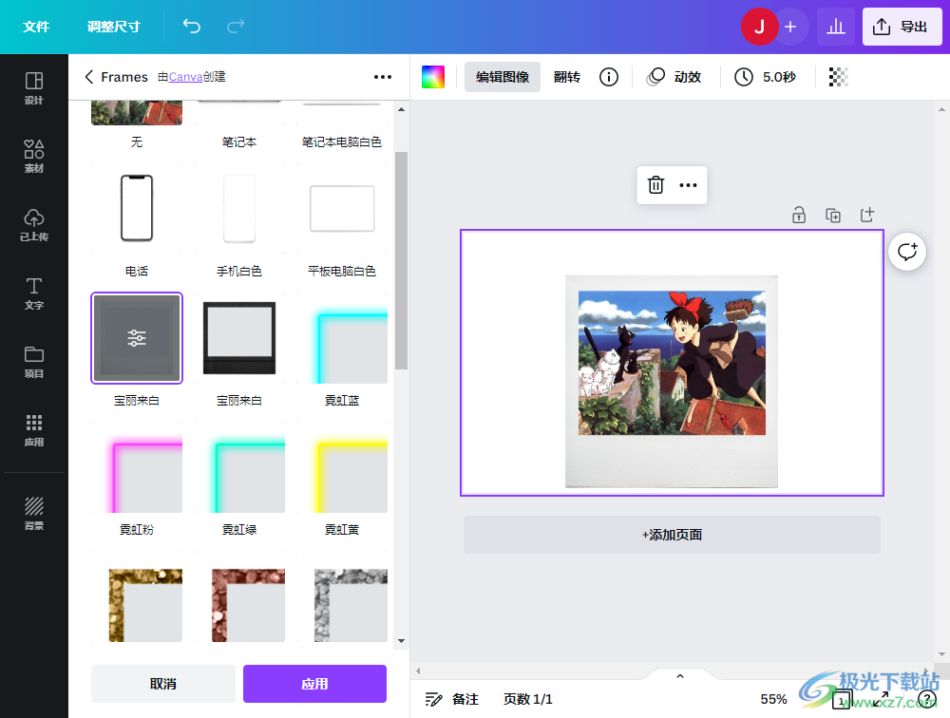Open the 调整尺寸 resize menu
This screenshot has width=950, height=718.
(113, 27)
